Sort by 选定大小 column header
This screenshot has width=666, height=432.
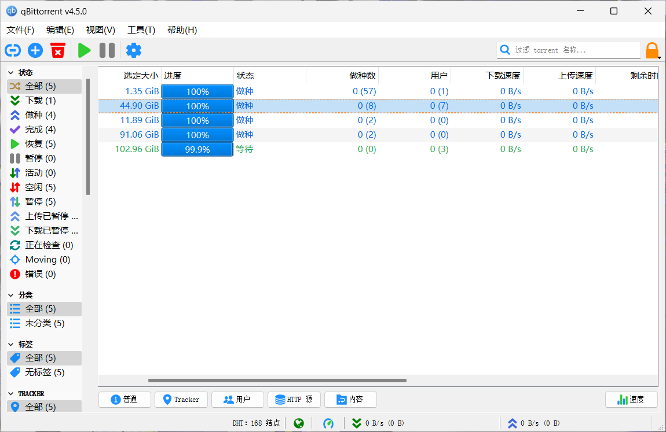pyautogui.click(x=130, y=75)
